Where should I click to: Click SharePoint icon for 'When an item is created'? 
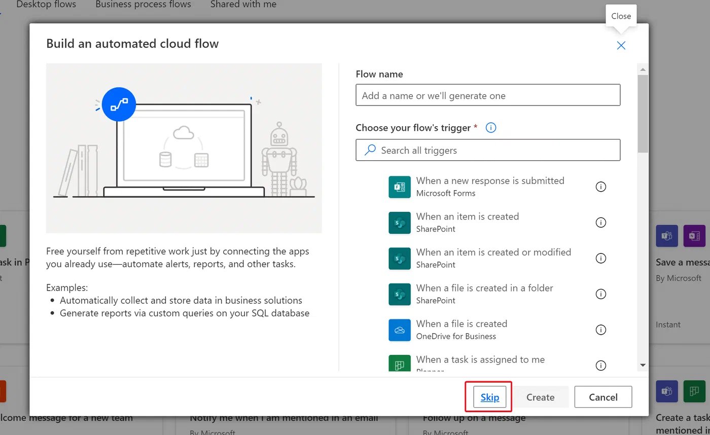399,223
